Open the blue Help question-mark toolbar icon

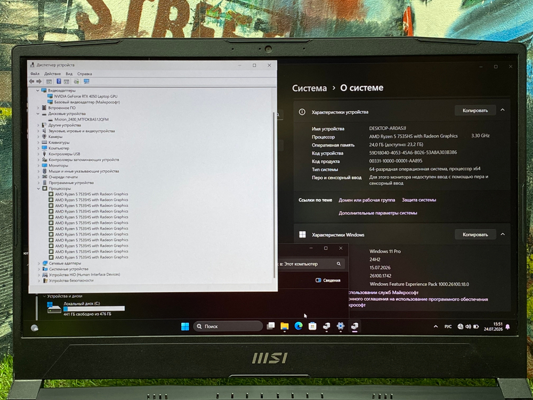[x=59, y=81]
